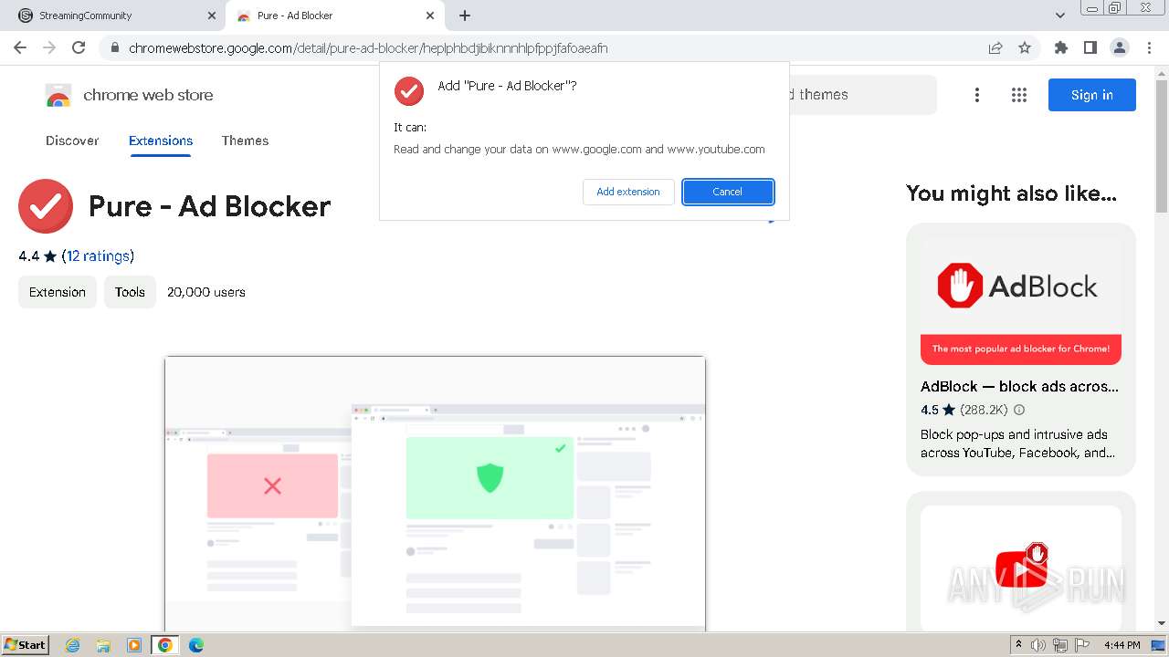The image size is (1169, 657).
Task: Click the Extension category chip
Action: pyautogui.click(x=58, y=292)
